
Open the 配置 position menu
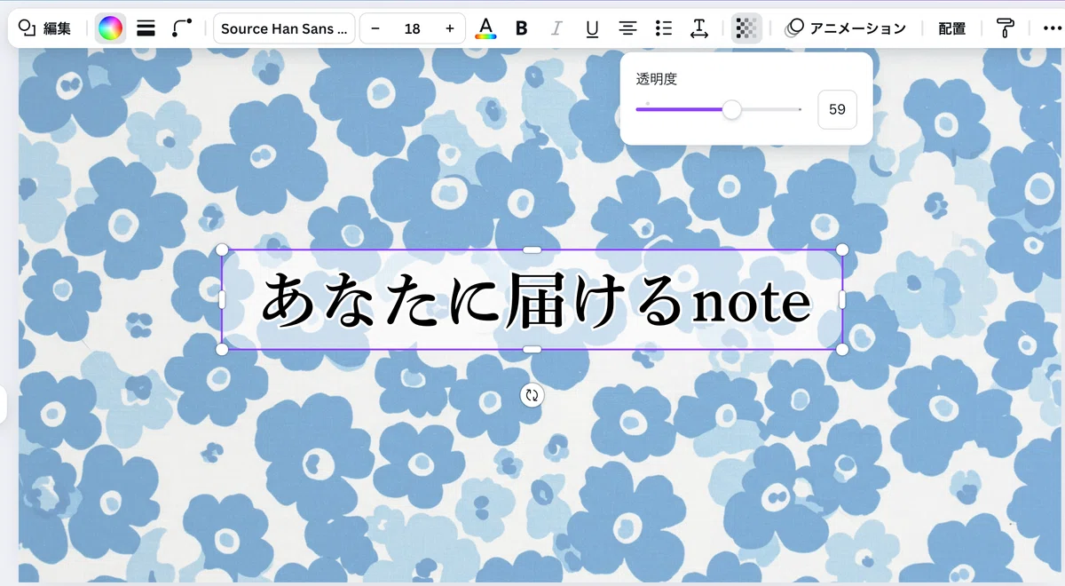tap(952, 28)
